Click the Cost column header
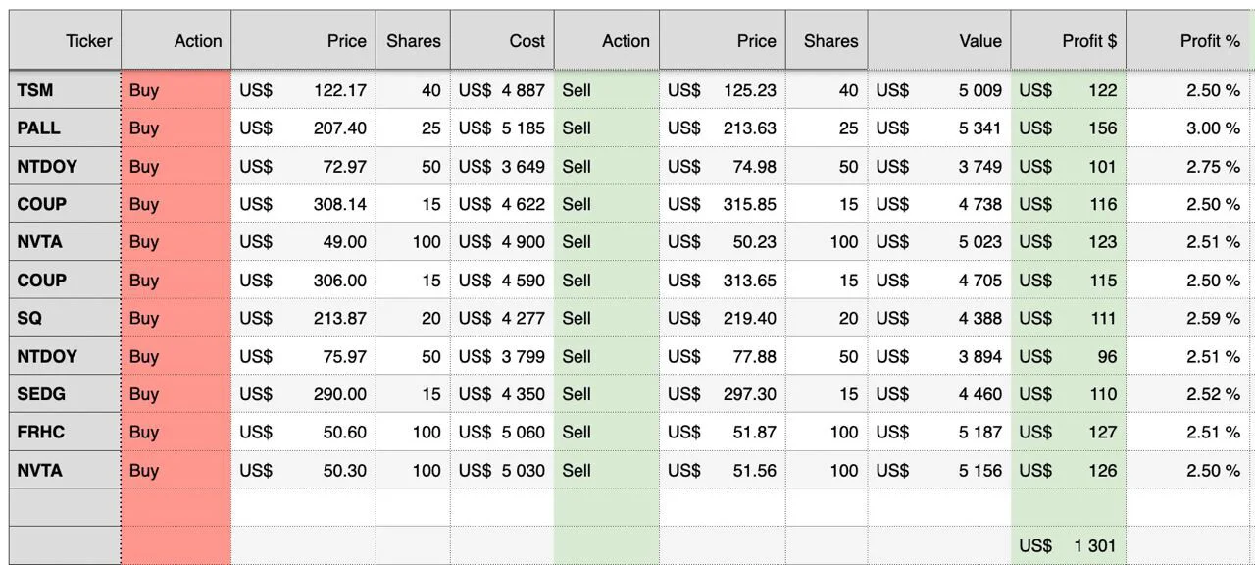The image size is (1255, 565). [502, 41]
